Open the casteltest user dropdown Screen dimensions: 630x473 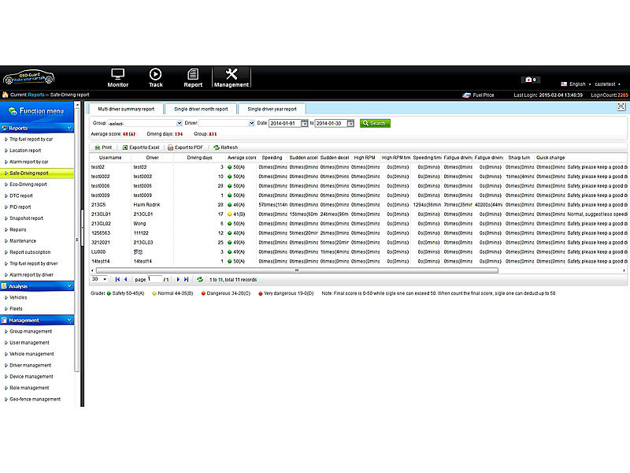pos(607,84)
